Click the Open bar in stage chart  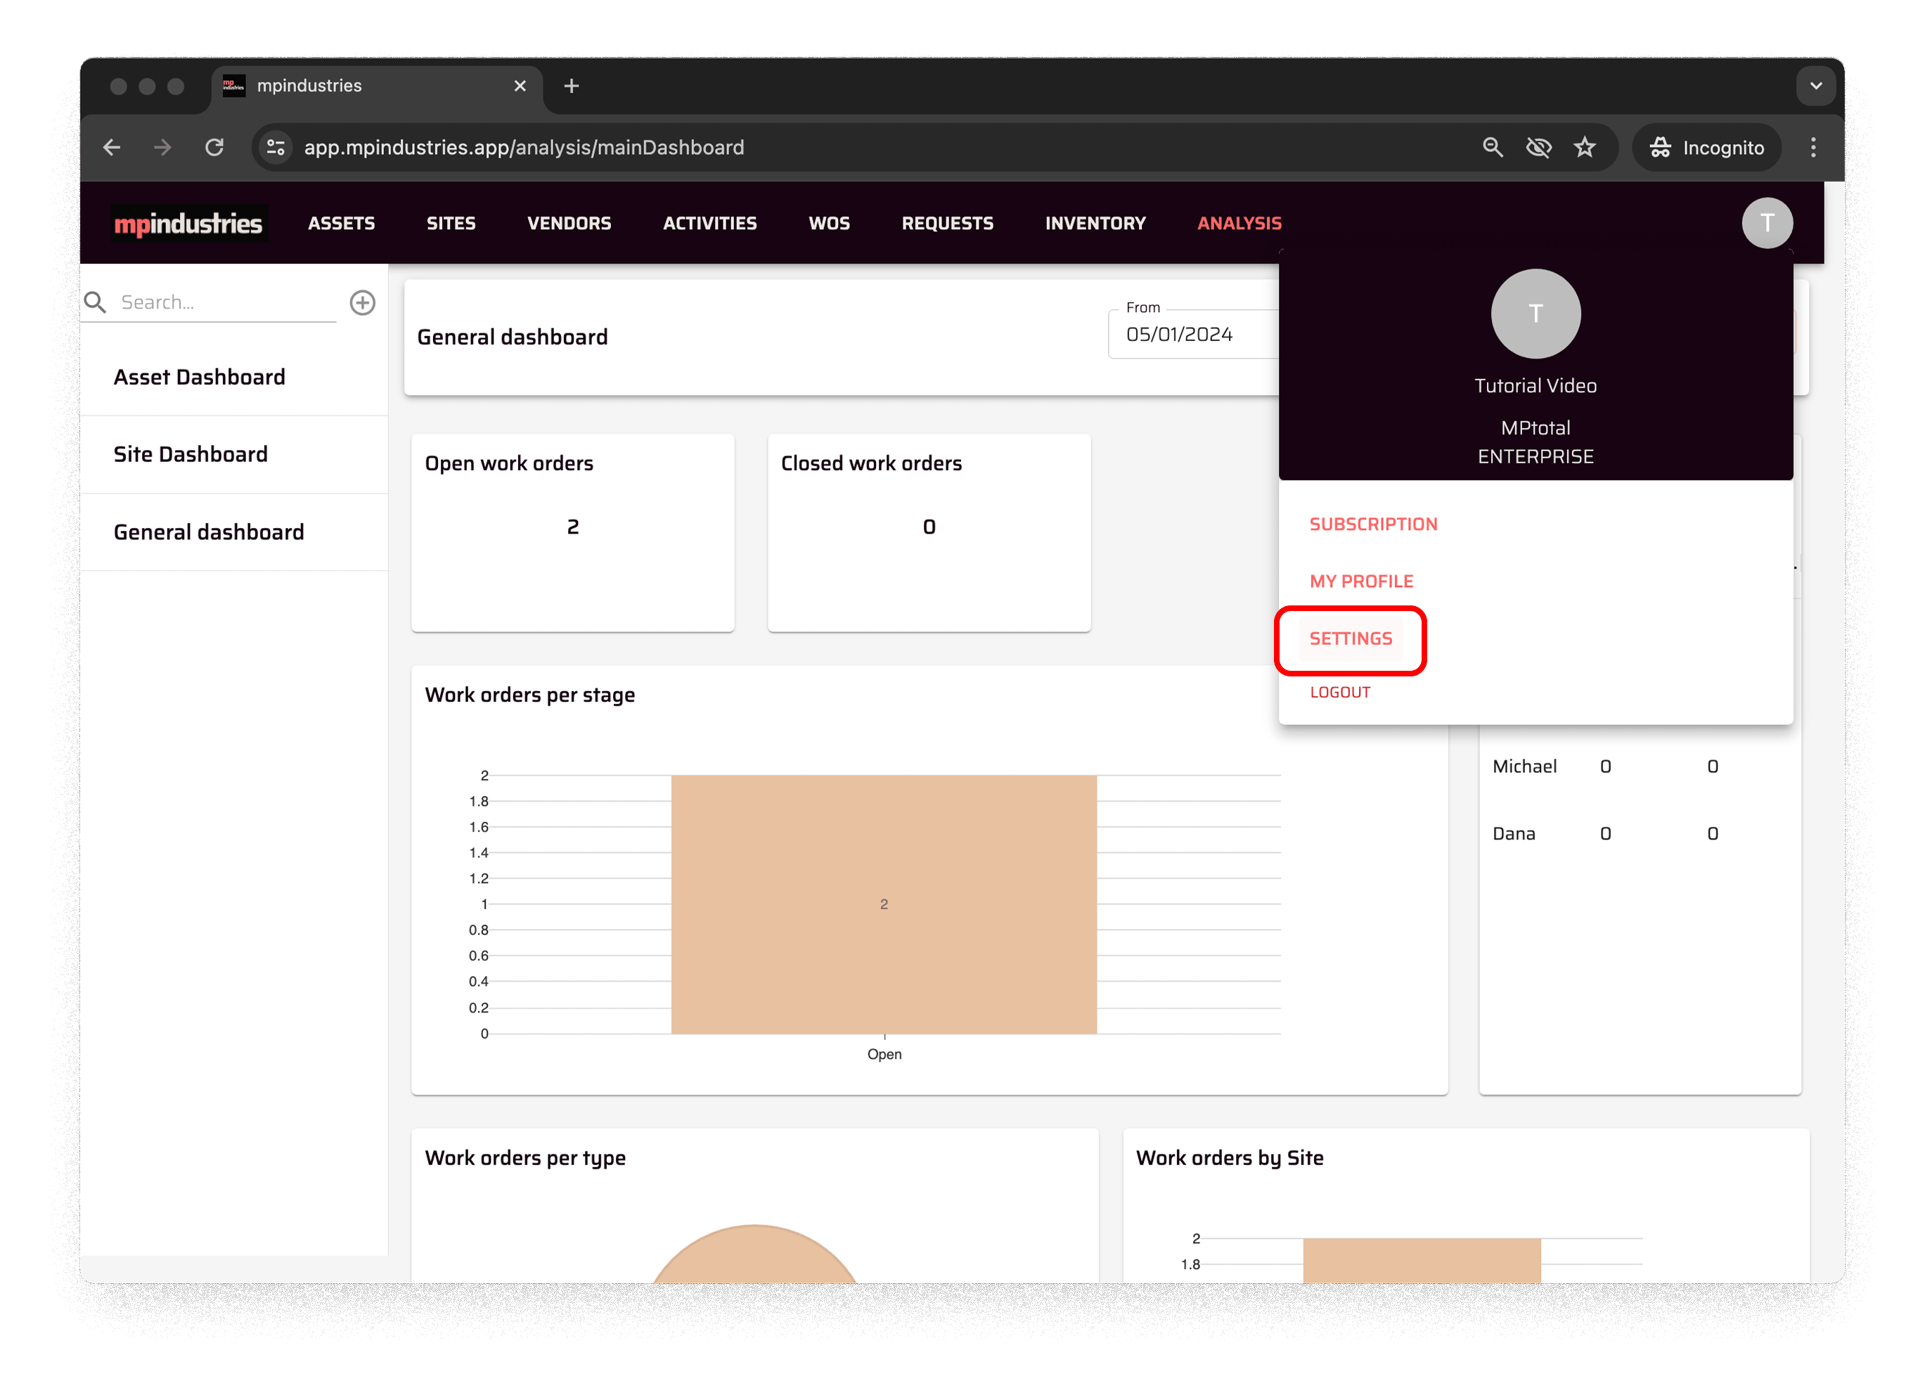click(884, 904)
